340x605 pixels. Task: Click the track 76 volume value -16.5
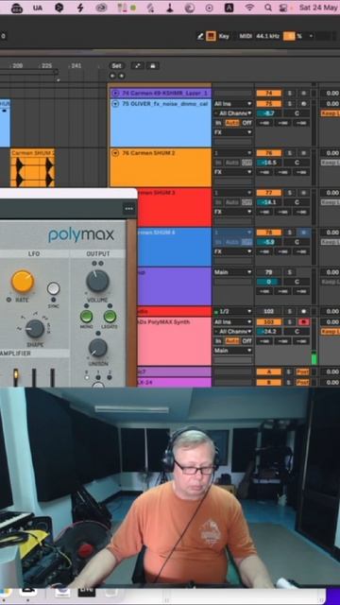[x=268, y=163]
